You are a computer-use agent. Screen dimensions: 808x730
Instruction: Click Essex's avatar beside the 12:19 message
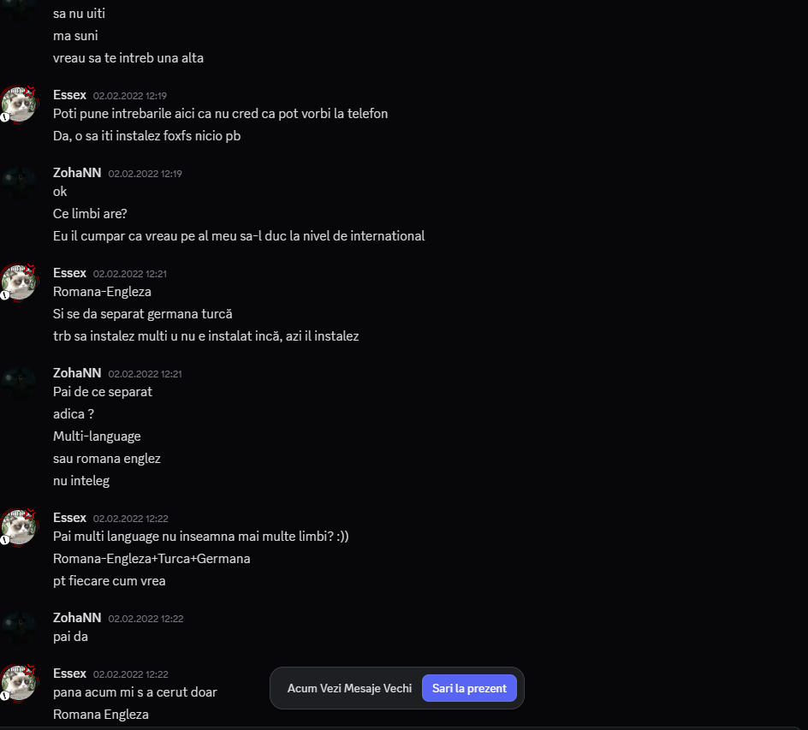coord(19,104)
